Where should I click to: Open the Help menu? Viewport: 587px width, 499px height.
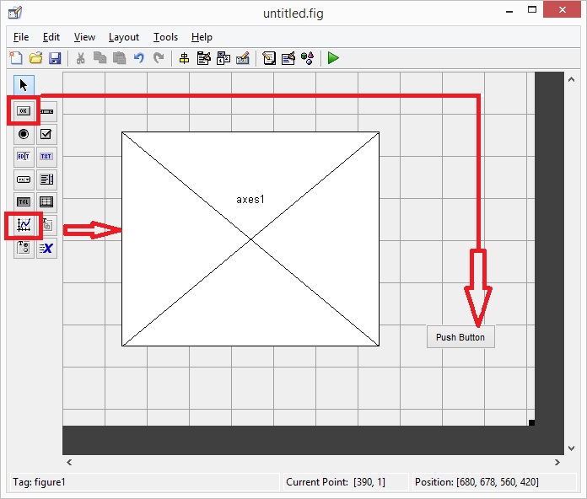click(x=202, y=37)
